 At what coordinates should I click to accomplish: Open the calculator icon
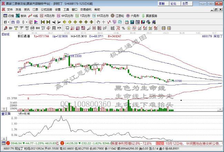[x=132, y=22]
